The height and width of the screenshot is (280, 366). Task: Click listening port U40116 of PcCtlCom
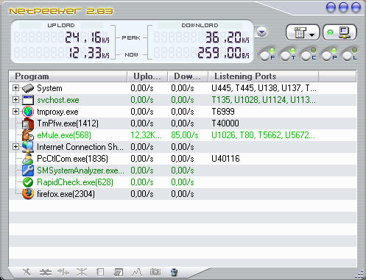pyautogui.click(x=225, y=159)
